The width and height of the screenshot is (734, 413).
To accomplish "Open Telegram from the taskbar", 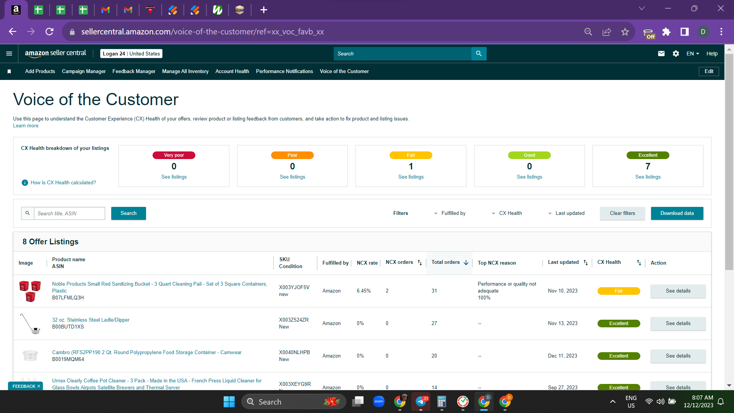I will point(421,402).
